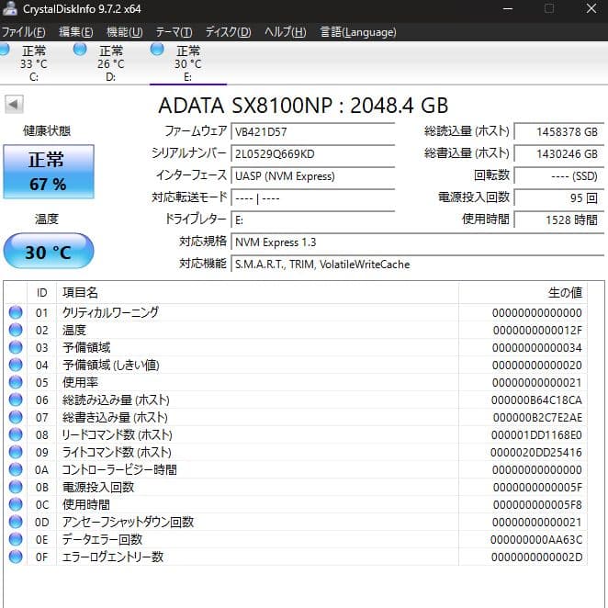Image resolution: width=608 pixels, height=608 pixels.
Task: Click the 30 °C temperature button
Action: click(49, 252)
